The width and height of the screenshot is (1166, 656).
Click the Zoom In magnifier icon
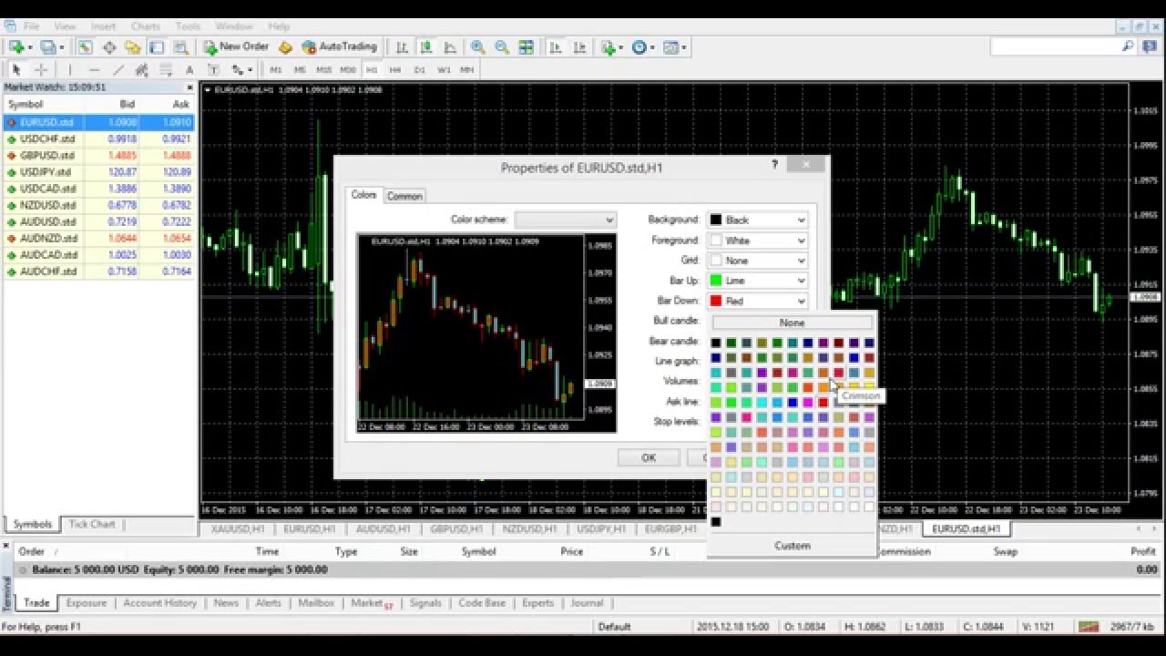tap(477, 47)
